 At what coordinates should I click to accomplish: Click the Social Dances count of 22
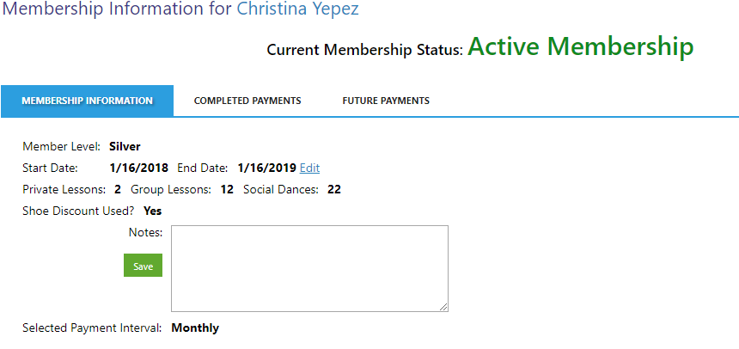click(334, 189)
